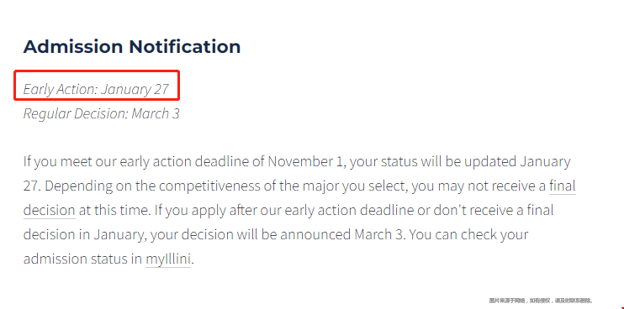
Task: Click "If you apply after" phrase
Action: pyautogui.click(x=205, y=210)
